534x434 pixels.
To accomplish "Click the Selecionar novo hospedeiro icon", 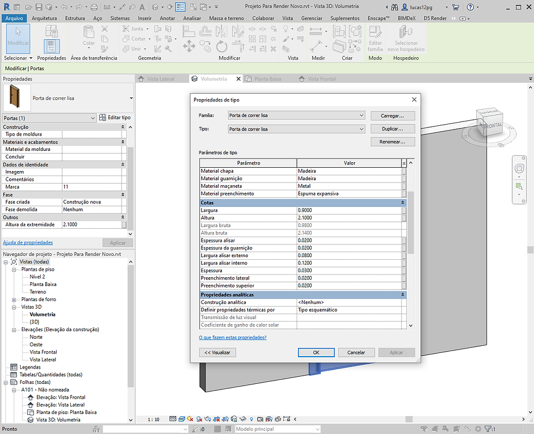I will [x=406, y=38].
